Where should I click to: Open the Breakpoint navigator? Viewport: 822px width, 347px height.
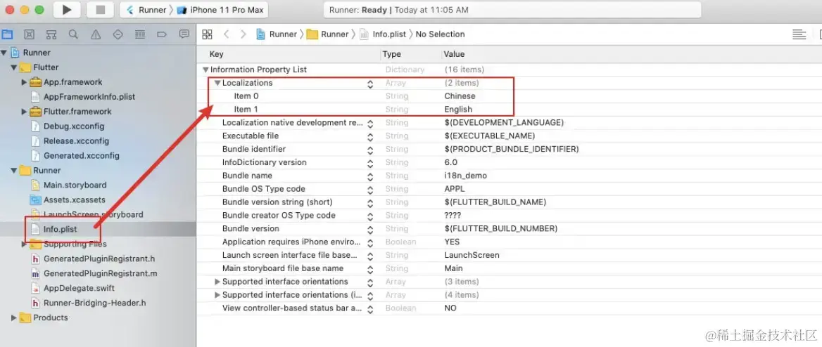tap(162, 34)
